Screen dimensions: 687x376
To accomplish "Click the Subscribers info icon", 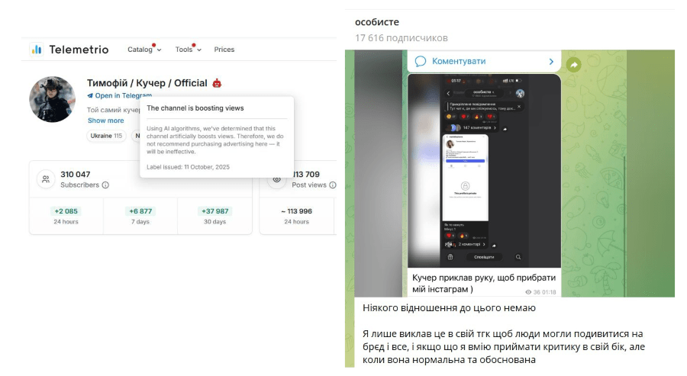I will pyautogui.click(x=105, y=185).
